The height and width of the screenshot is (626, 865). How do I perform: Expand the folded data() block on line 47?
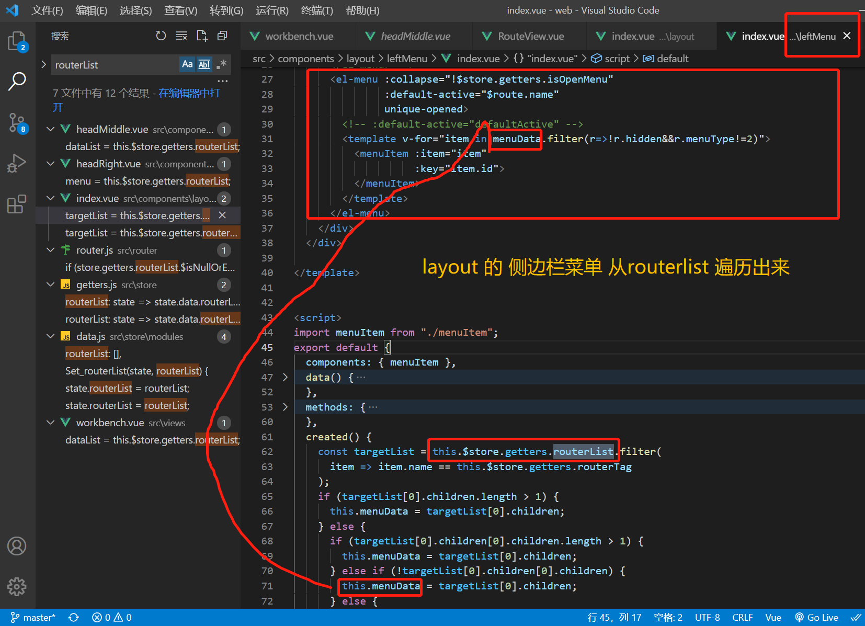[x=285, y=377]
